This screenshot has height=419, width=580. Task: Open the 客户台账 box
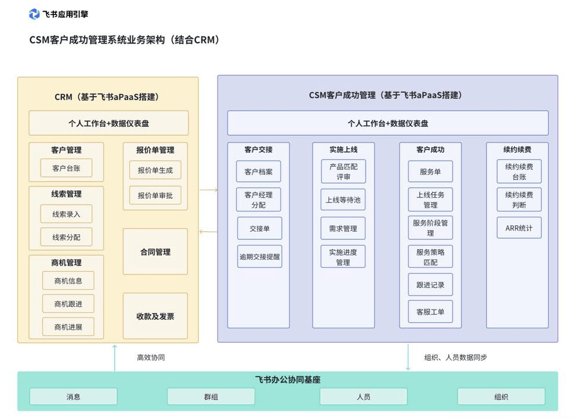66,168
